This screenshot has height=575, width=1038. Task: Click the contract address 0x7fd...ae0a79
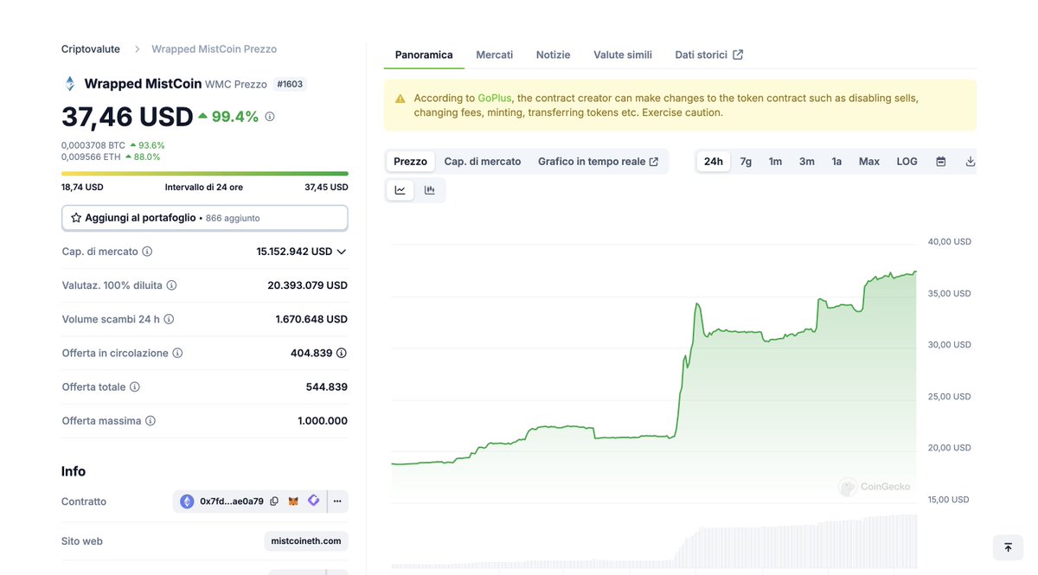coord(232,502)
